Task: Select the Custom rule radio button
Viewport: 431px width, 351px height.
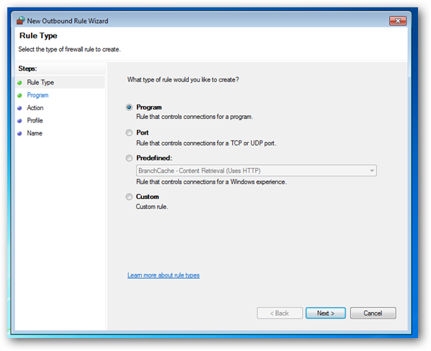Action: 129,197
